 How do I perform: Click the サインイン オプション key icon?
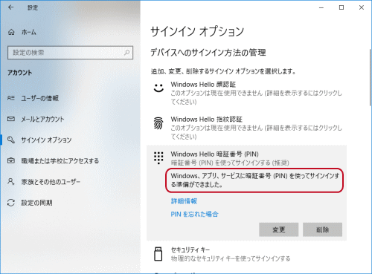click(x=11, y=140)
